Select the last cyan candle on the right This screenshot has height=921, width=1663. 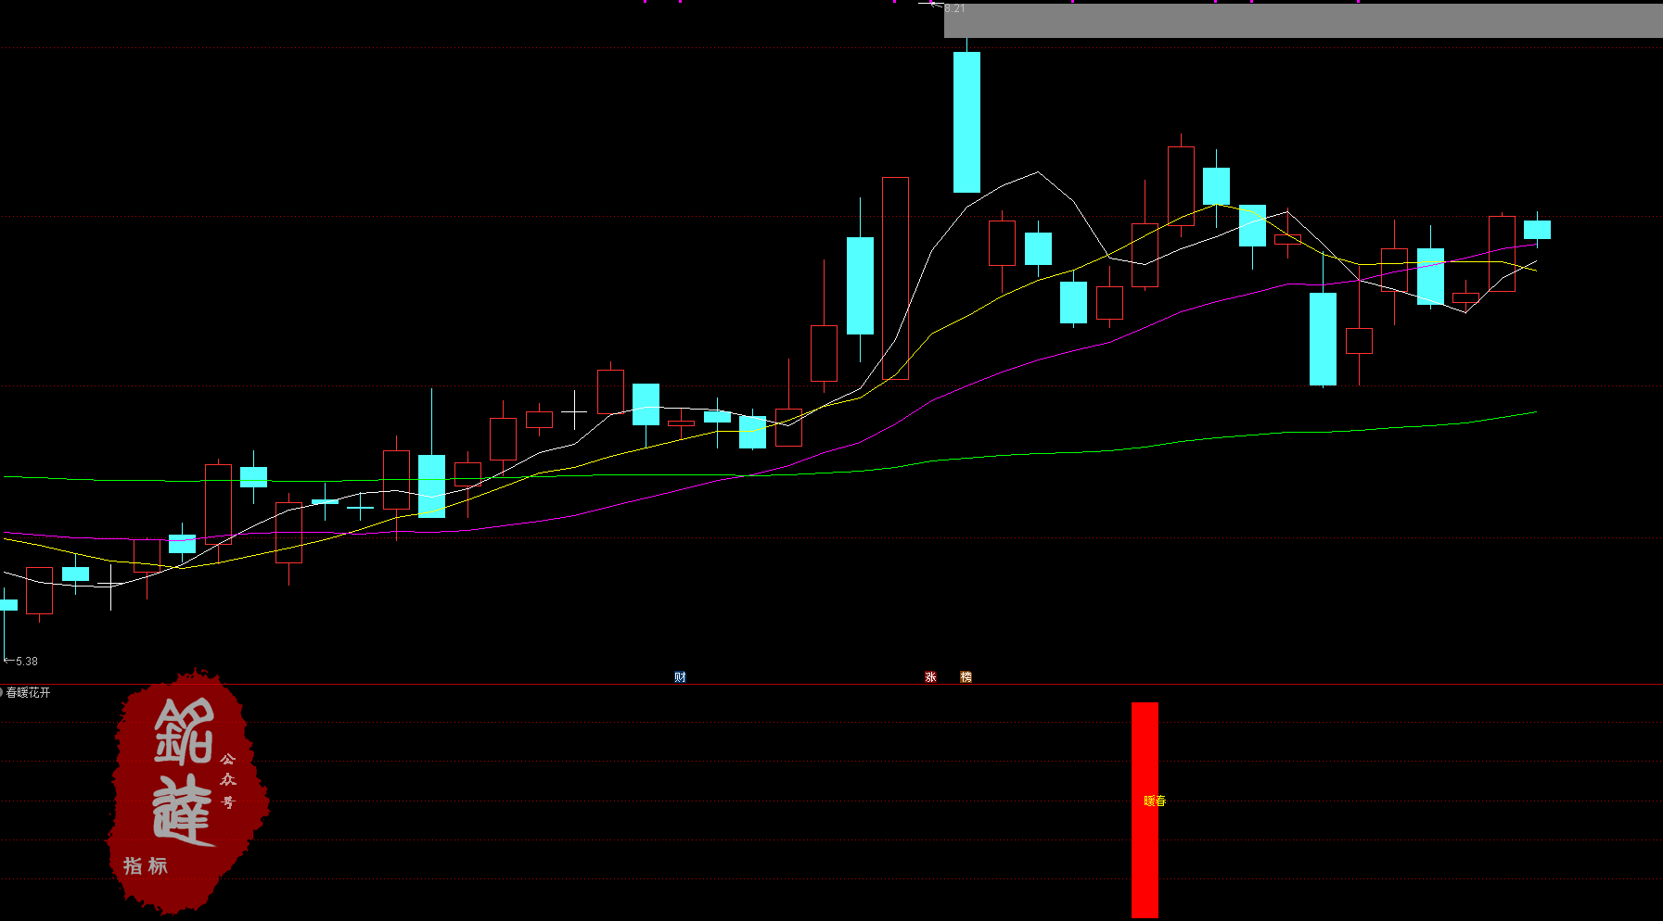coord(1537,230)
